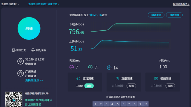The height and width of the screenshot is (107, 191).
Task: Rate the network speed as 7
Action: [129, 104]
